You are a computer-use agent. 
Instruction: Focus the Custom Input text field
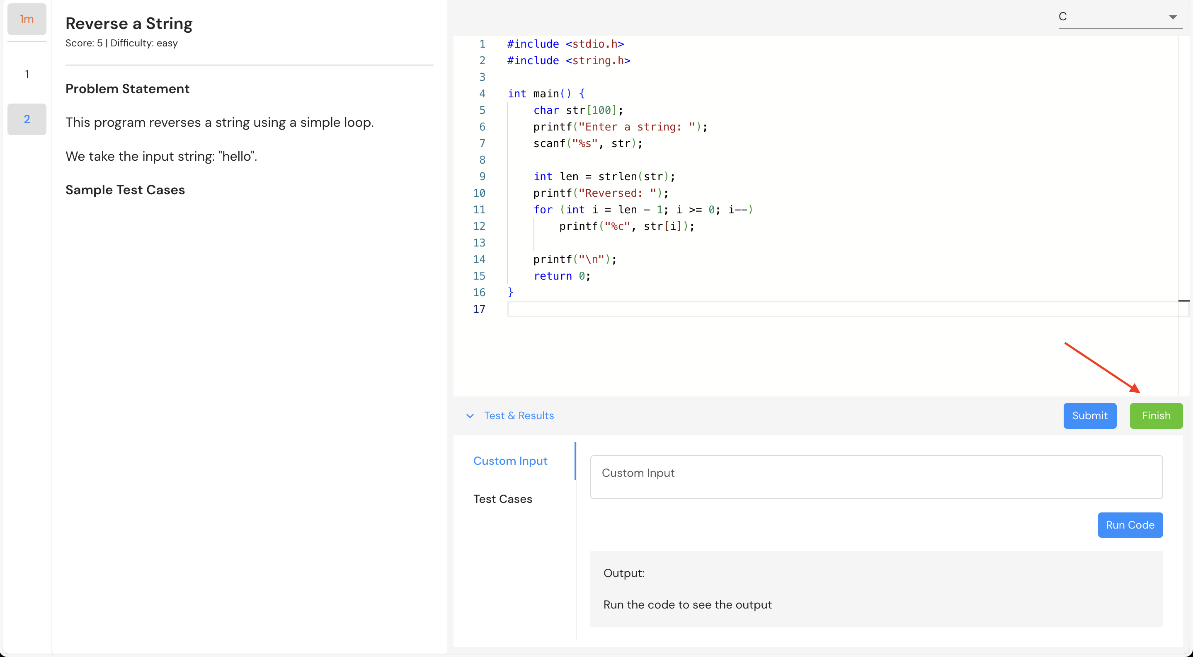pos(876,477)
